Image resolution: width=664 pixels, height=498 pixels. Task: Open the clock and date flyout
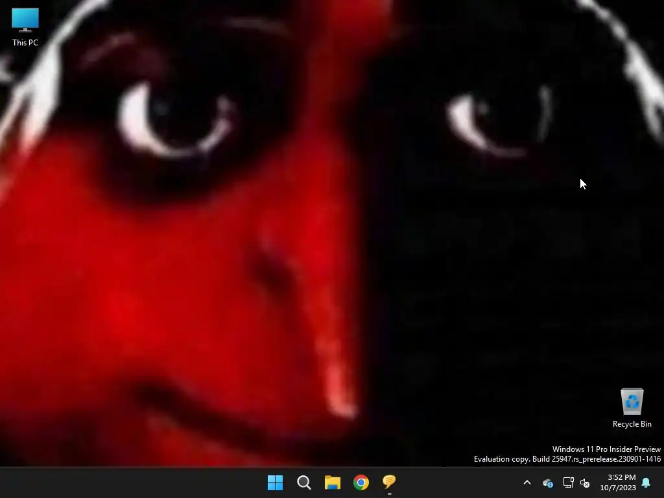click(618, 482)
